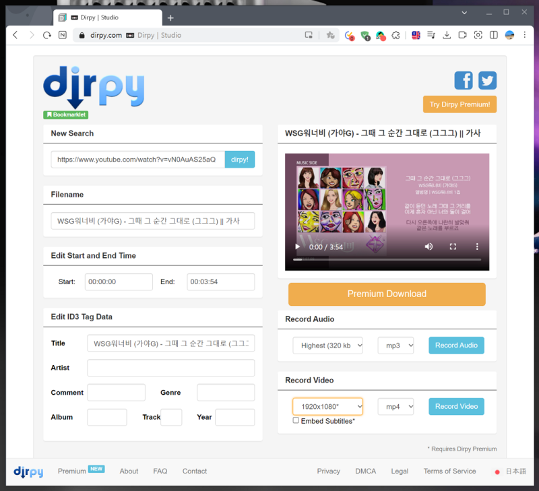Open the footer Premium link
This screenshot has height=491, width=539.
72,471
